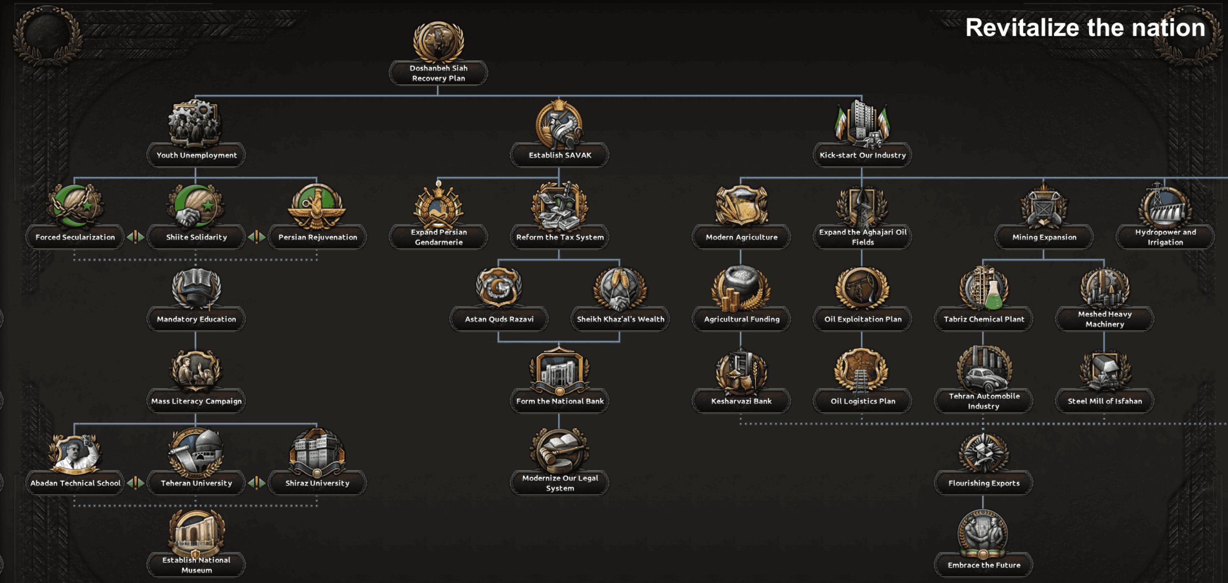Viewport: 1228px width, 583px height.
Task: Click the Sheikh Khaz'al's Wealth icon
Action: point(620,288)
